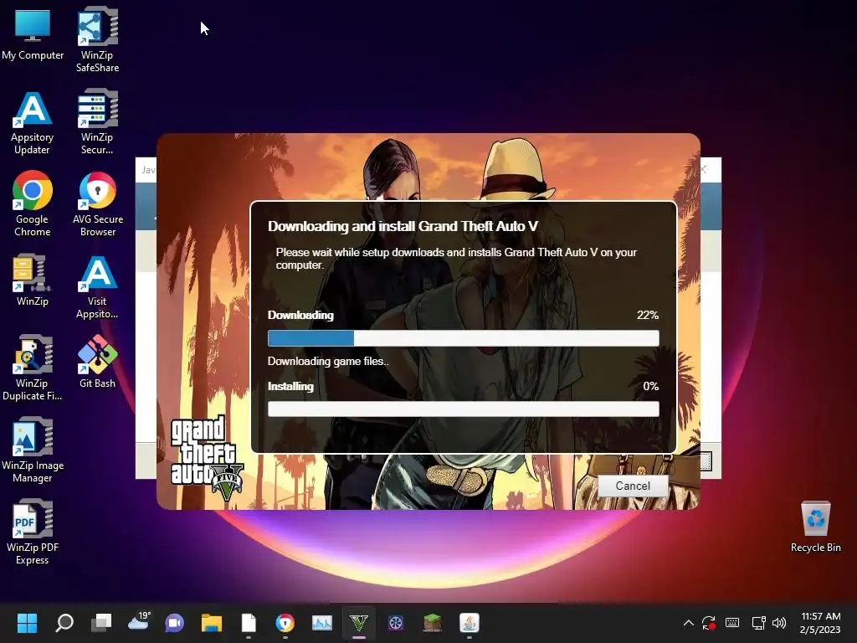Screen dimensions: 857x643
Task: Open the Recycle Bin
Action: [815, 527]
